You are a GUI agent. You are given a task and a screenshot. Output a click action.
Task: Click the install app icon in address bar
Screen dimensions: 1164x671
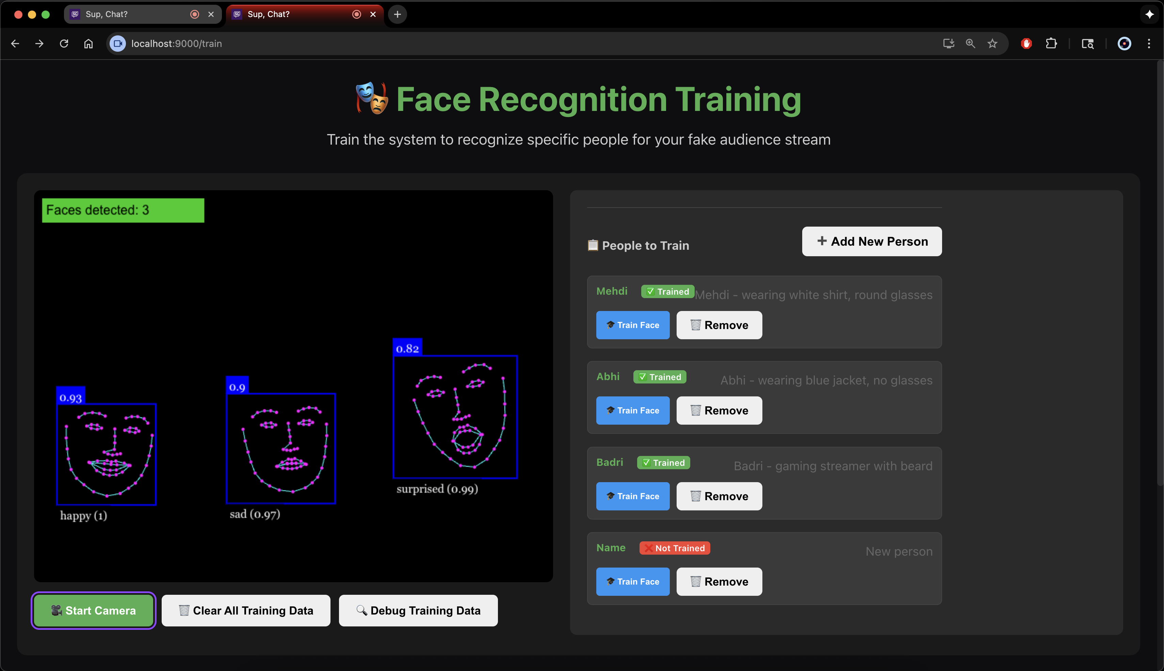click(948, 43)
